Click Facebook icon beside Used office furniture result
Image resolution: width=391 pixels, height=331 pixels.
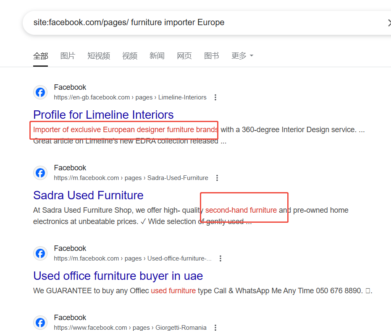click(x=40, y=253)
